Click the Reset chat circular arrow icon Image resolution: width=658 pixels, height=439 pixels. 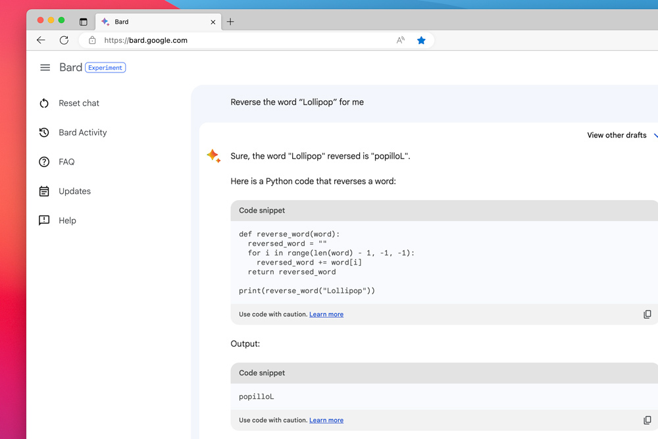point(44,103)
